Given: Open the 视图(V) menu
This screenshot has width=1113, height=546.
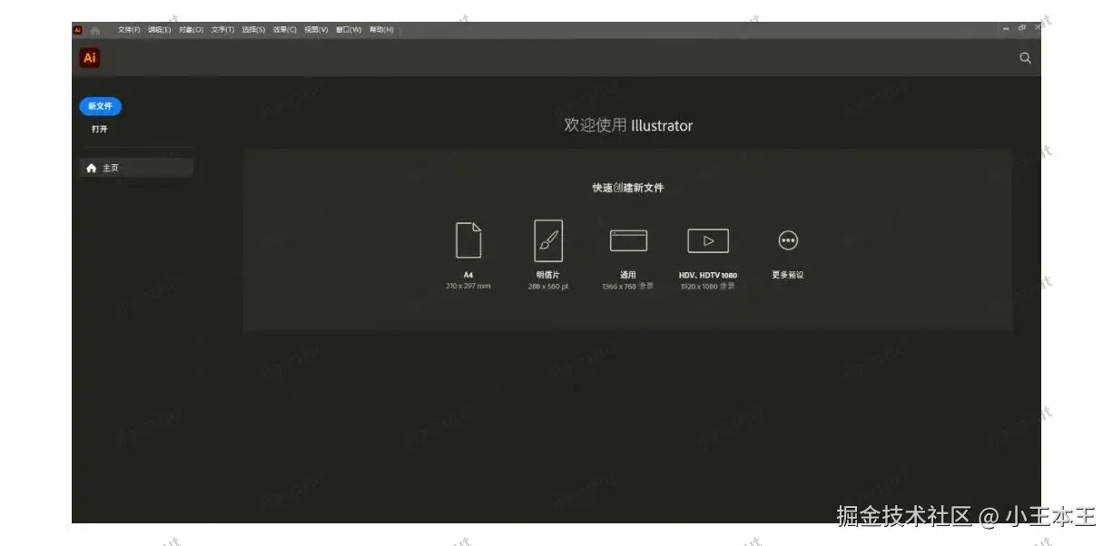Looking at the screenshot, I should [315, 28].
